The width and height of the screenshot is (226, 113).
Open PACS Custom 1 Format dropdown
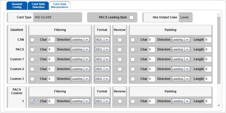click(x=102, y=101)
